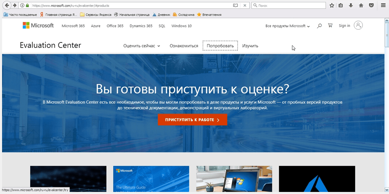Select the 'Попробовать' navigation item
Image resolution: width=389 pixels, height=194 pixels.
click(x=220, y=46)
